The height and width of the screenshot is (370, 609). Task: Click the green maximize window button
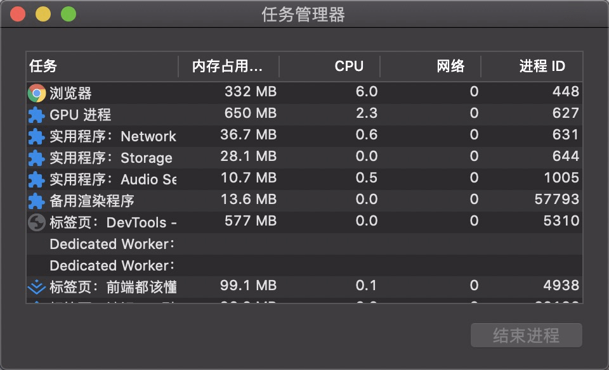pos(68,14)
